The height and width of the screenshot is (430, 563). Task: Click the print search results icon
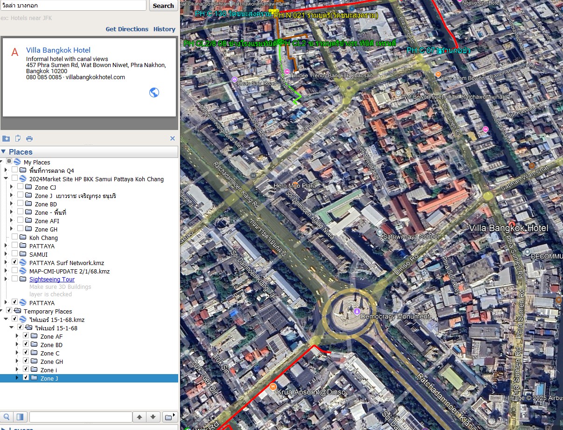29,138
